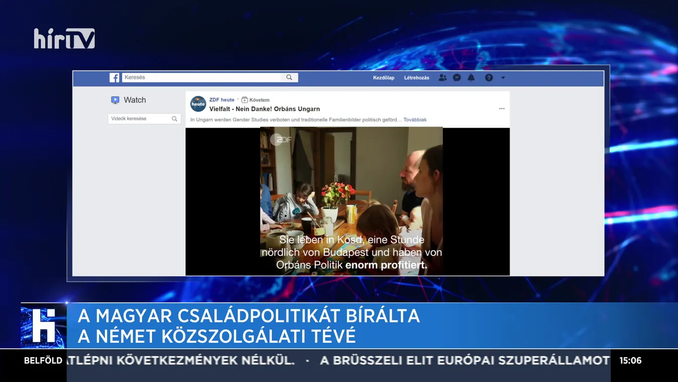Click the ZDF heute profile picture
678x382 pixels.
pyautogui.click(x=198, y=104)
